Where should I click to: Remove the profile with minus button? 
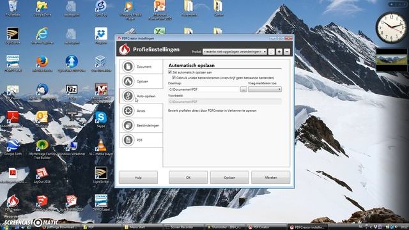[x=287, y=52]
